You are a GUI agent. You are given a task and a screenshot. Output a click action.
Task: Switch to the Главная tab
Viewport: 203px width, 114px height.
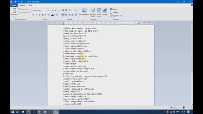(x=22, y=5)
